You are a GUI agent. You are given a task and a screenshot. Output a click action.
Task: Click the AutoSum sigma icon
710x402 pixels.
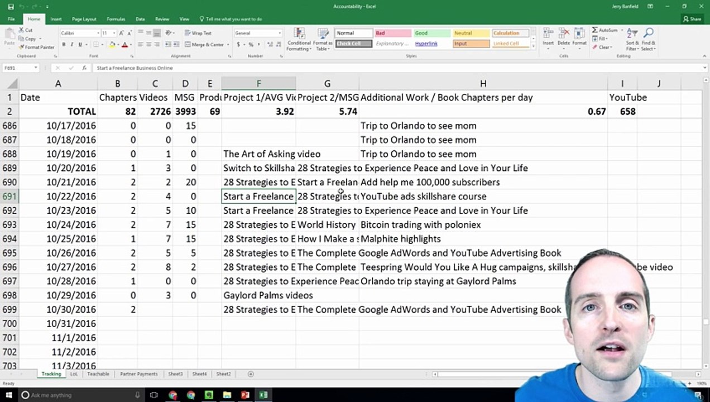(x=595, y=30)
